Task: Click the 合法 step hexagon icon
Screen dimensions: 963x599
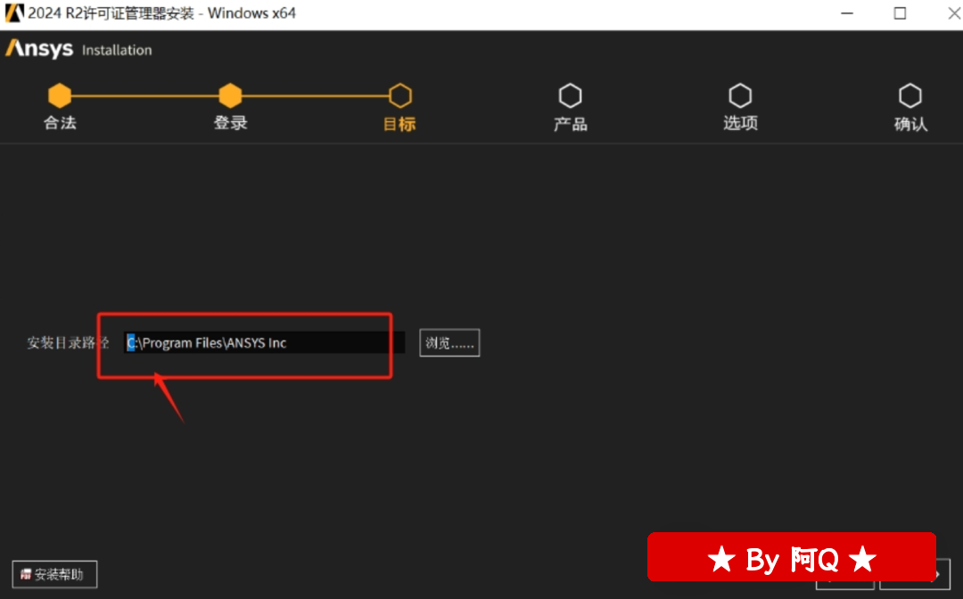Action: [60, 95]
